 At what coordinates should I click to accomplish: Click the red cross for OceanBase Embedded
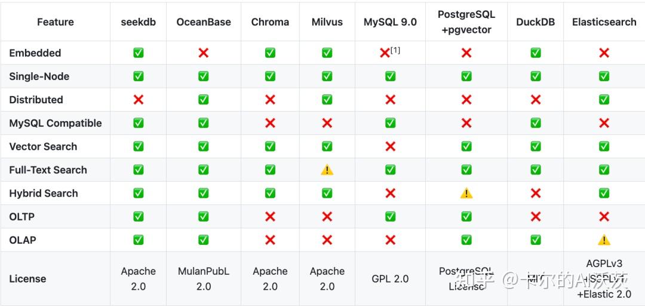[204, 53]
